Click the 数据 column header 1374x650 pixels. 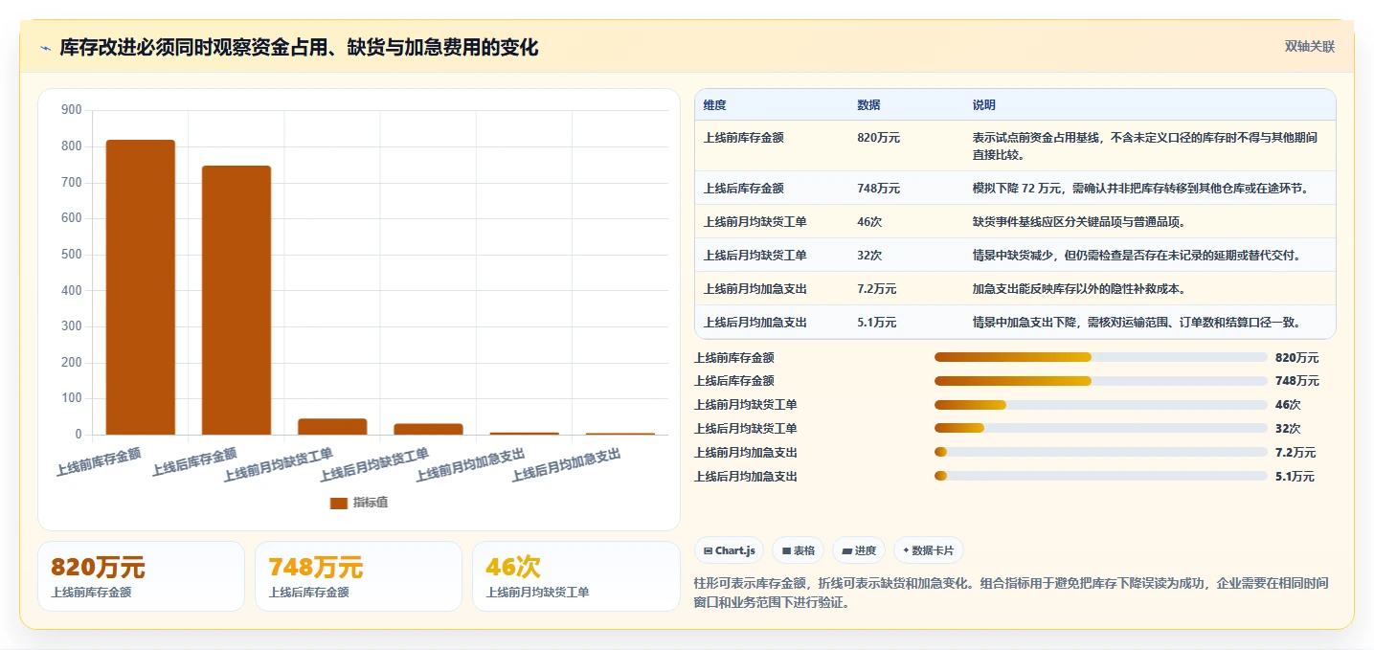coord(868,105)
